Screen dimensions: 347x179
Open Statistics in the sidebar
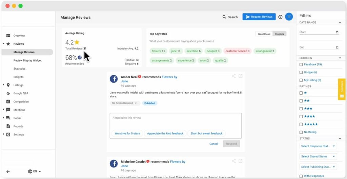pos(19,69)
